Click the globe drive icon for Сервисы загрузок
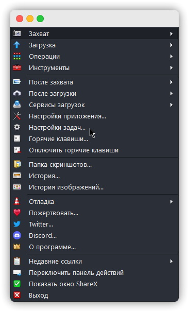This screenshot has height=312, width=189. pyautogui.click(x=17, y=105)
